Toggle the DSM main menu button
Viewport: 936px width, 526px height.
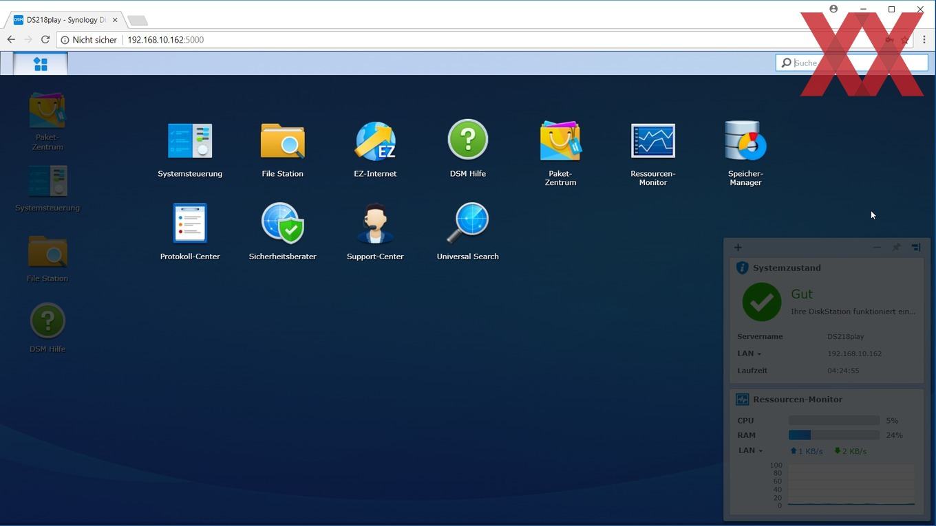tap(41, 64)
